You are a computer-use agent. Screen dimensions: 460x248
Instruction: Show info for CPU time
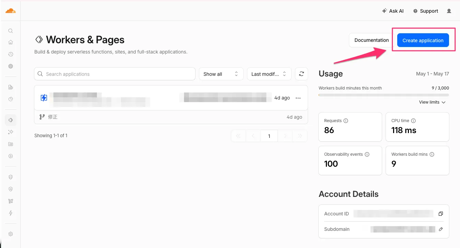[x=413, y=121]
